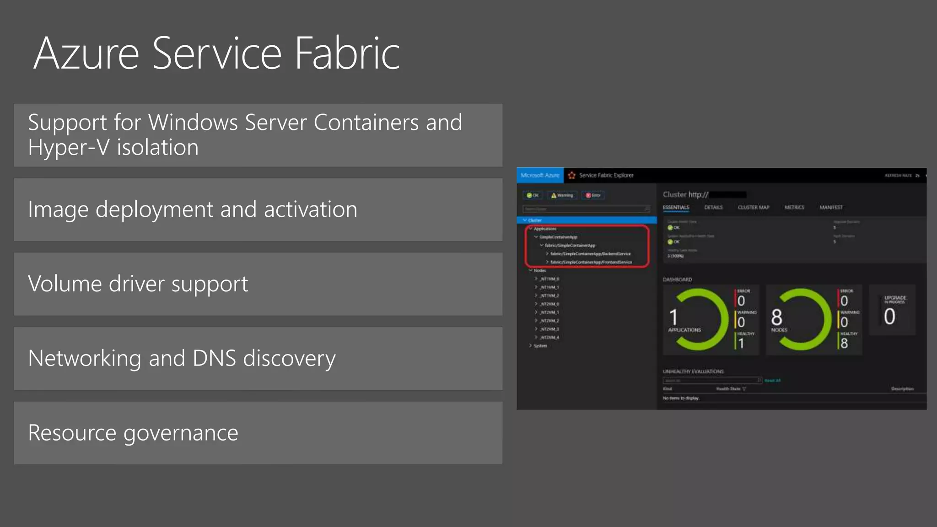Select the _NT2VM_3 node
Image resolution: width=937 pixels, height=527 pixels.
(549, 329)
